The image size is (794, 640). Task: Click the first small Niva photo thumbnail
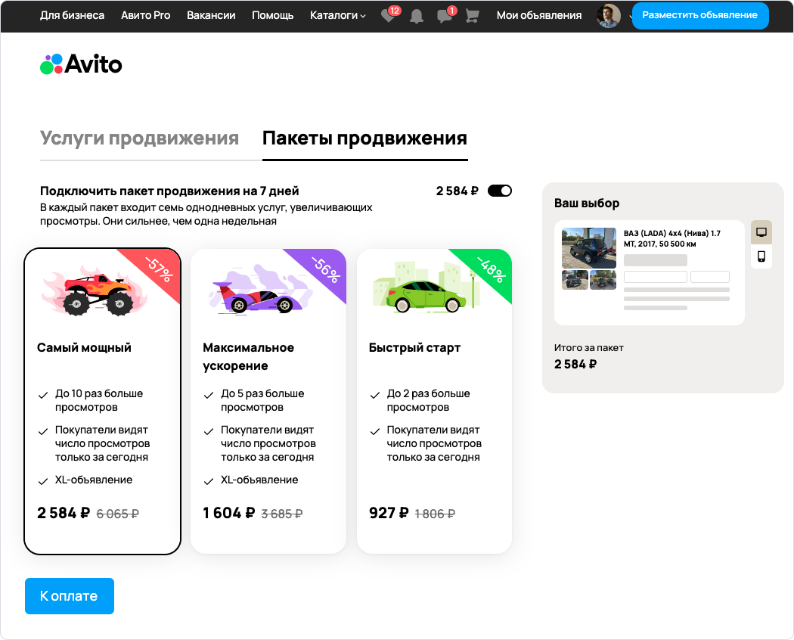[x=575, y=280]
